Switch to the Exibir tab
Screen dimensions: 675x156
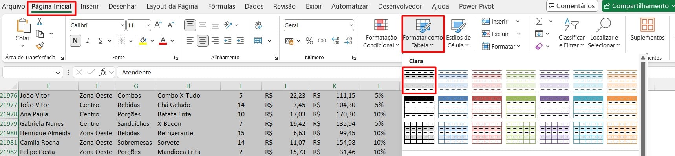pyautogui.click(x=314, y=6)
